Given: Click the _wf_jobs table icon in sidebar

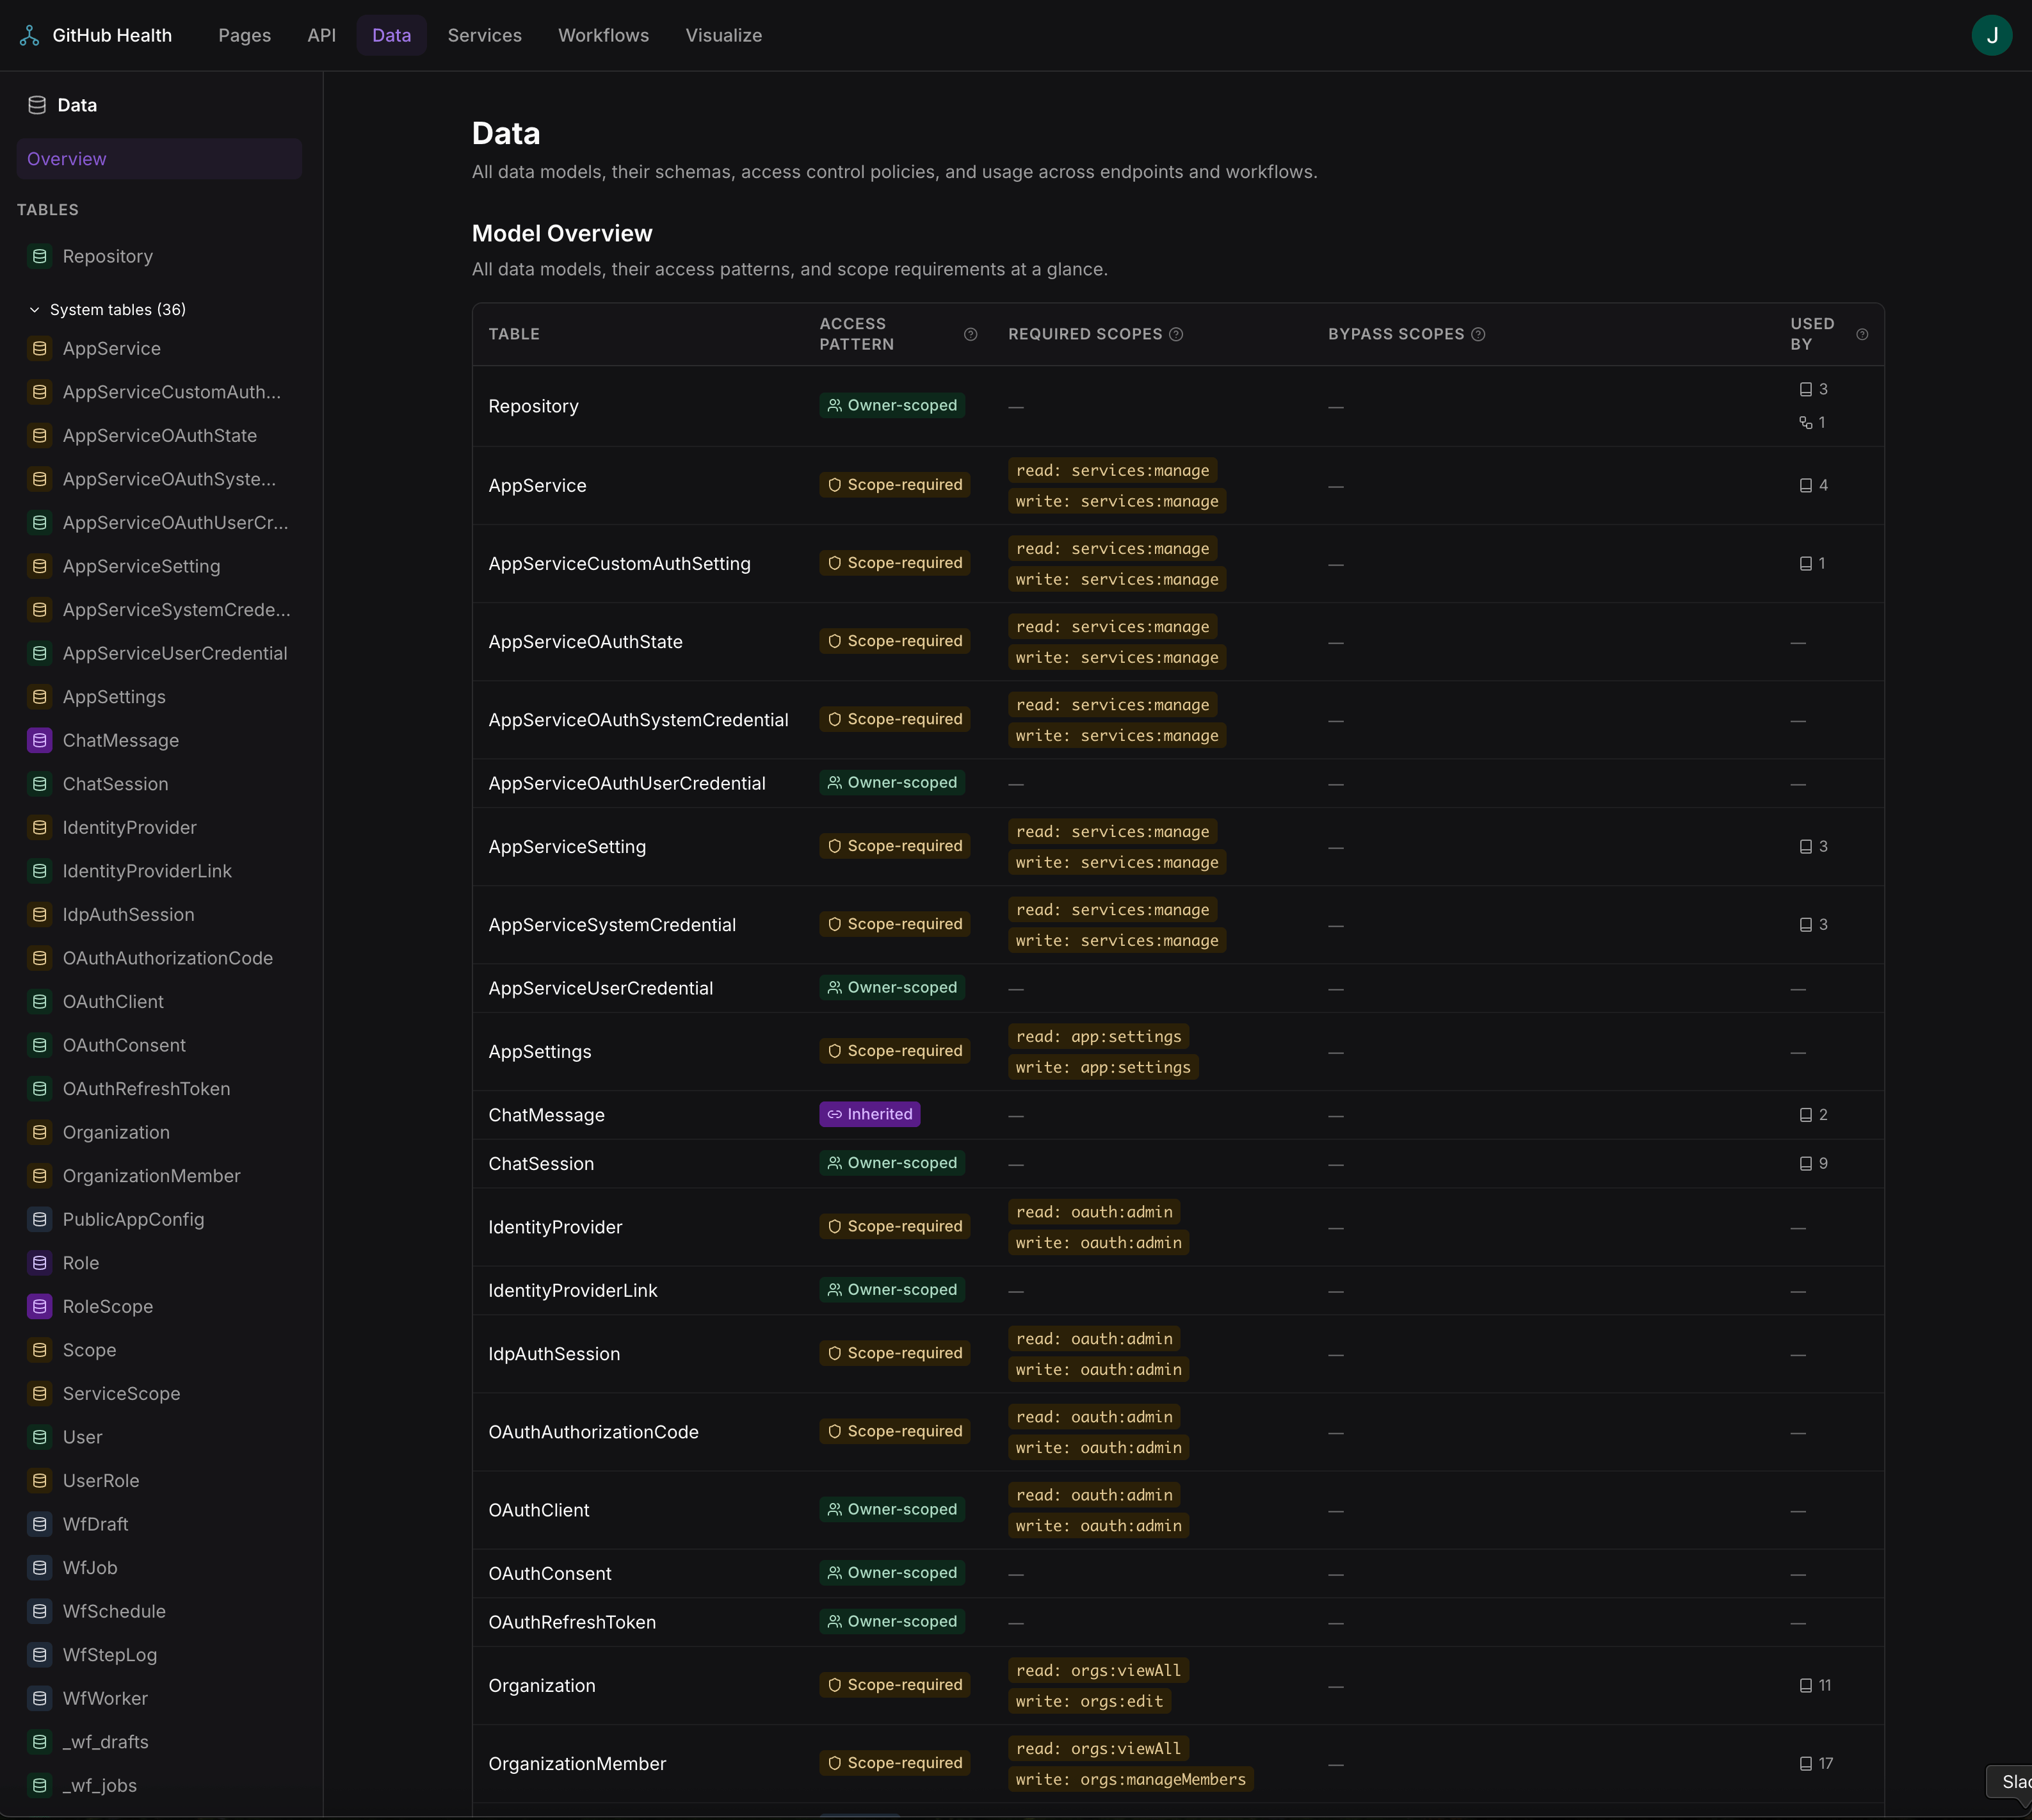Looking at the screenshot, I should pyautogui.click(x=40, y=1785).
